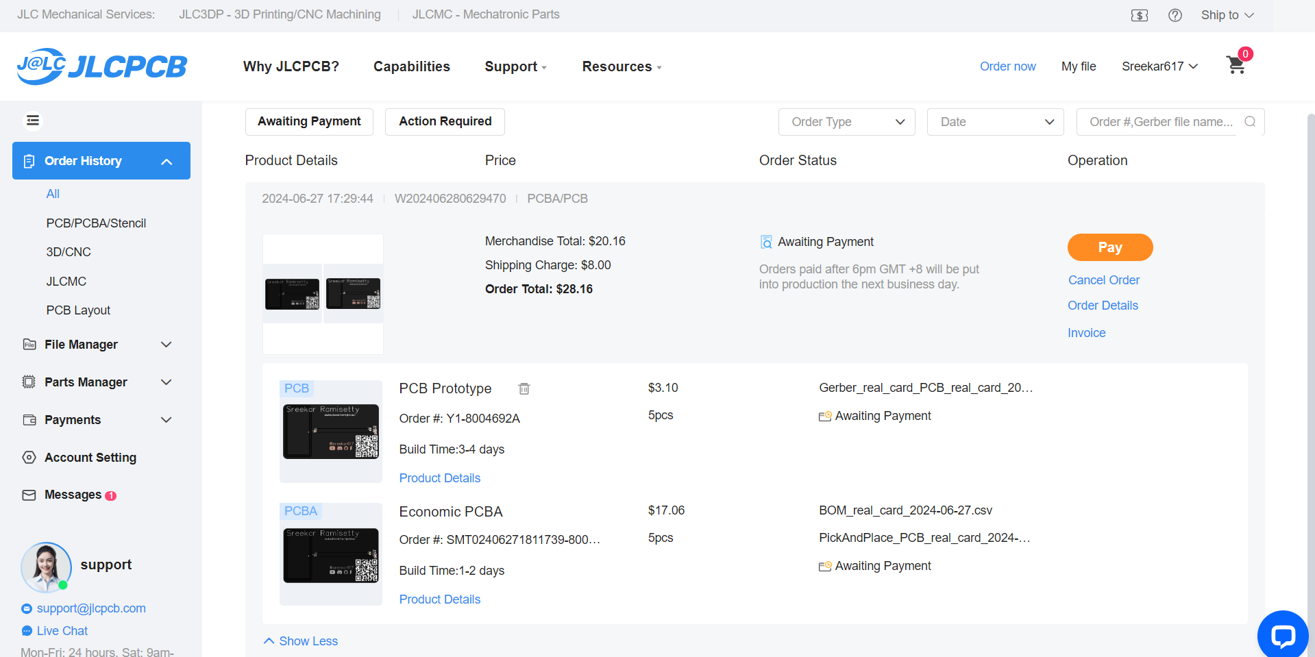The image size is (1315, 657).
Task: Open the help question mark icon
Action: tap(1175, 15)
